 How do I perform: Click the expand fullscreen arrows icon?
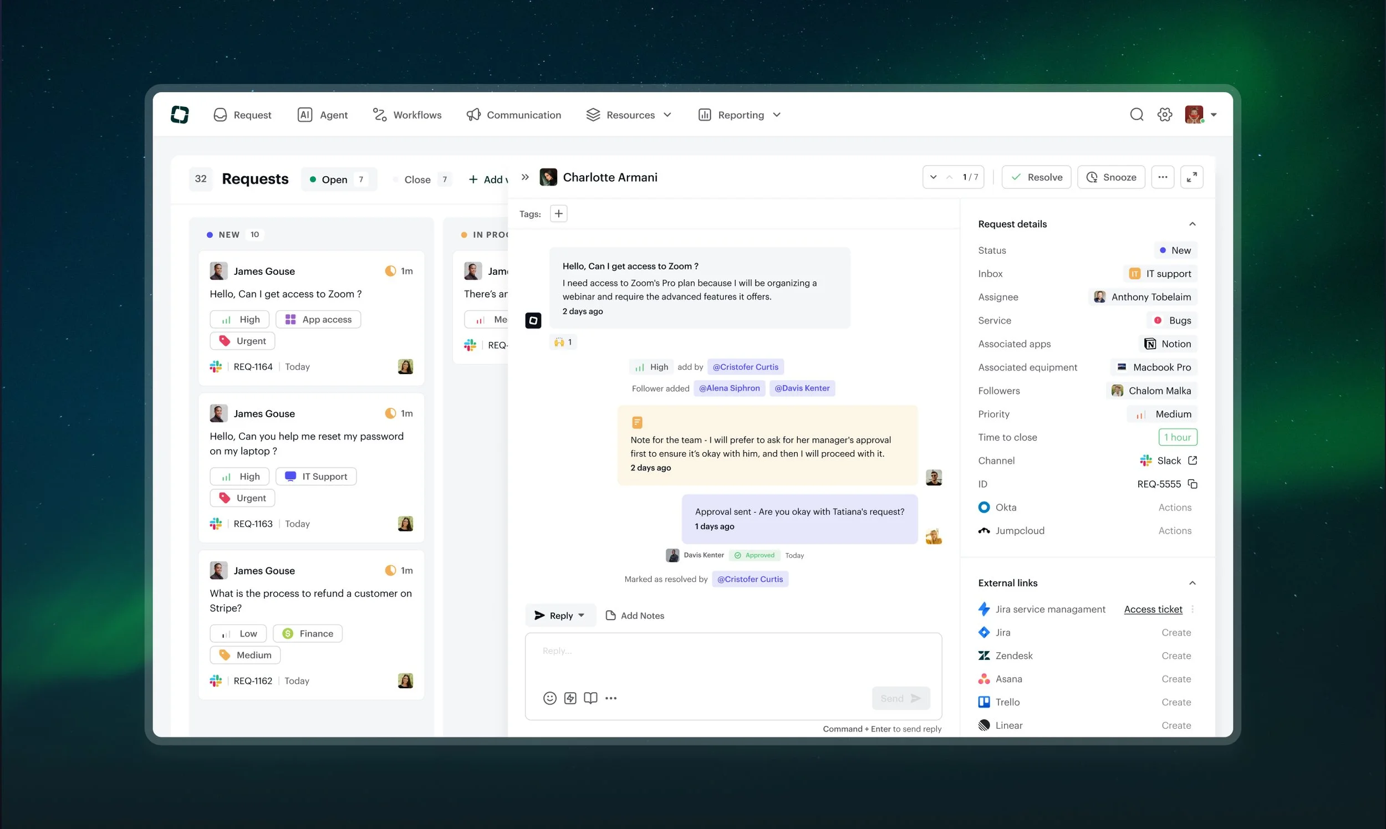pos(1191,177)
